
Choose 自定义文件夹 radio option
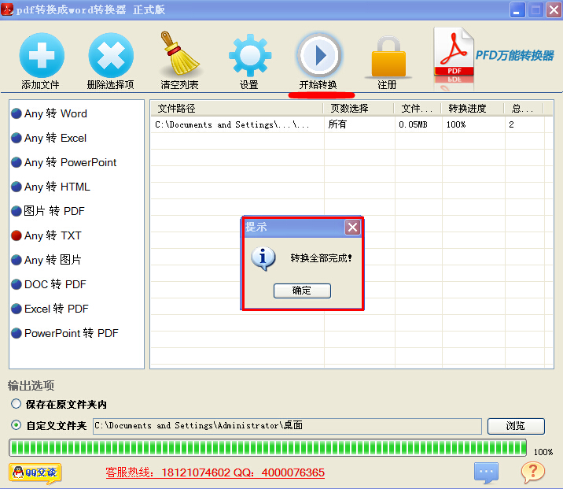click(x=16, y=425)
